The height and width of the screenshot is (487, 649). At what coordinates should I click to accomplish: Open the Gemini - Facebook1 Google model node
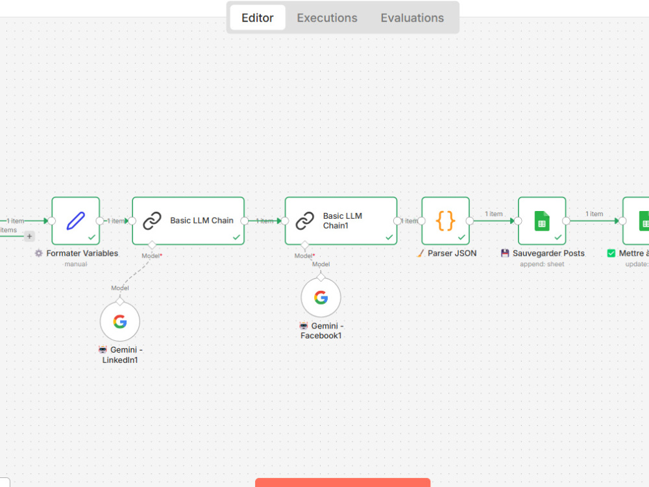coord(321,297)
